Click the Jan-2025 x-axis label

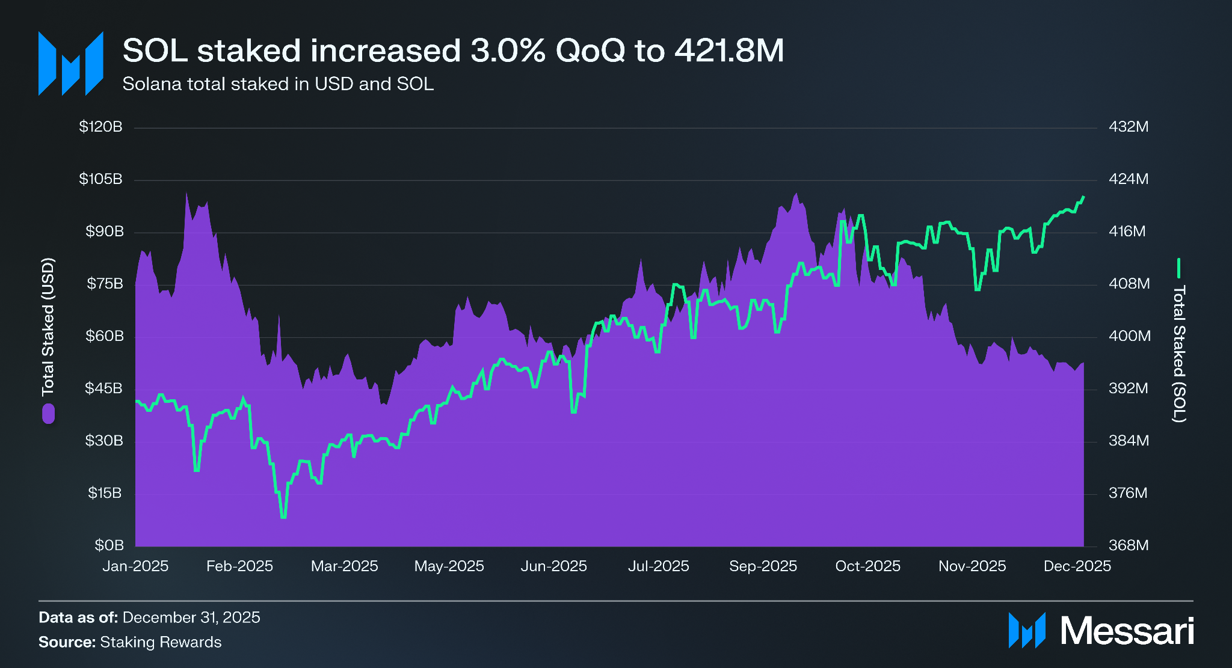click(135, 566)
